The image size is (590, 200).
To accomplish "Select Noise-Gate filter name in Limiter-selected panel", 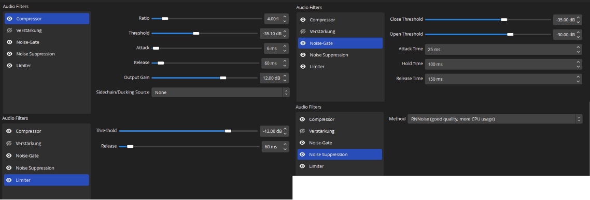I will 27,156.
